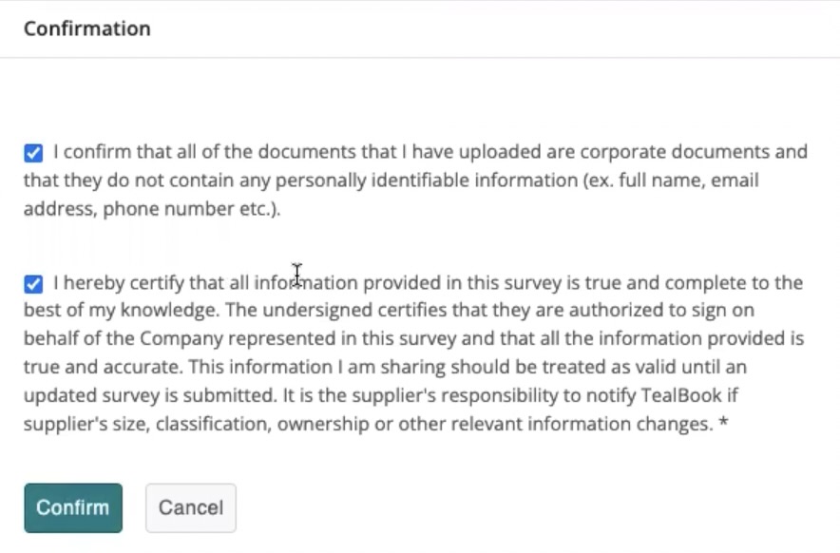
Task: Cancel the confirmation dialog
Action: (190, 507)
